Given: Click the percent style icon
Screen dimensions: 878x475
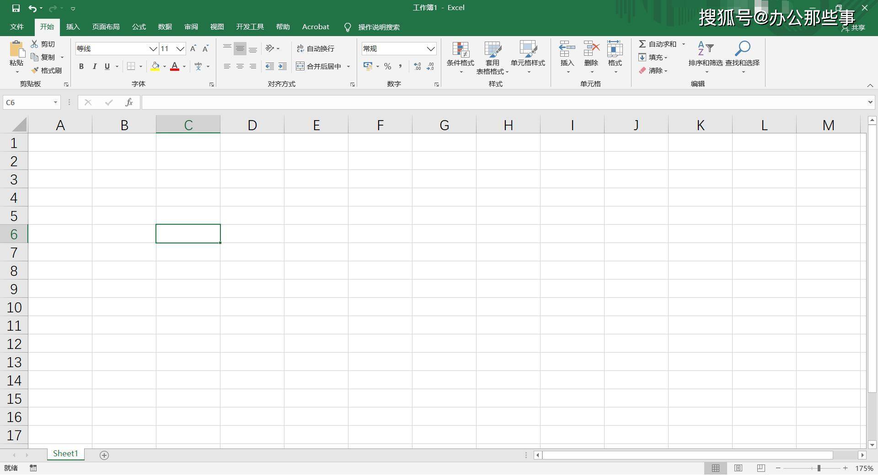Looking at the screenshot, I should click(388, 66).
